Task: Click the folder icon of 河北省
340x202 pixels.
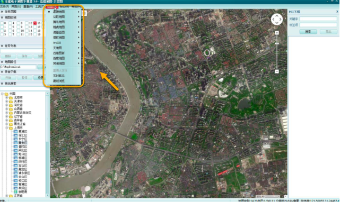Action: [x=11, y=105]
